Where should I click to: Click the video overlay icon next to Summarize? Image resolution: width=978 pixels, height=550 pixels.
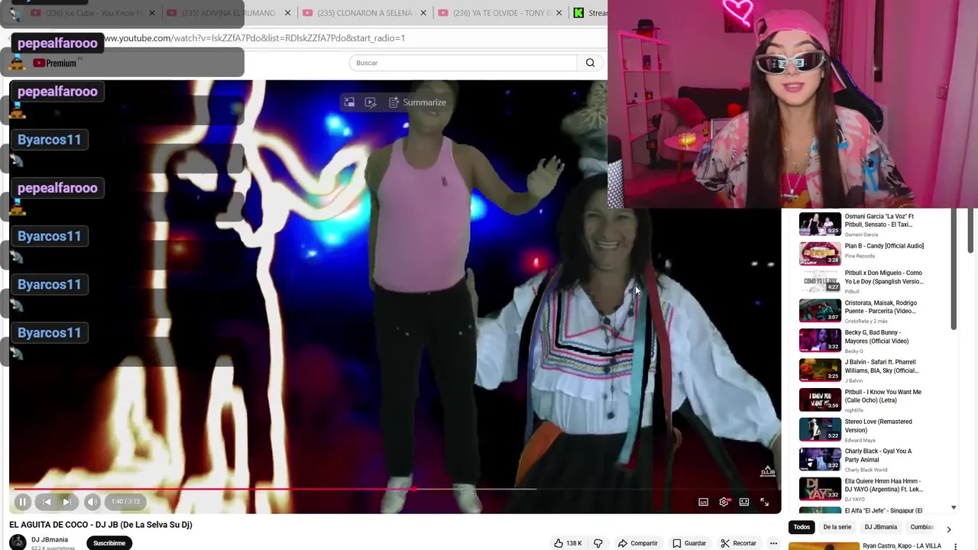[371, 102]
